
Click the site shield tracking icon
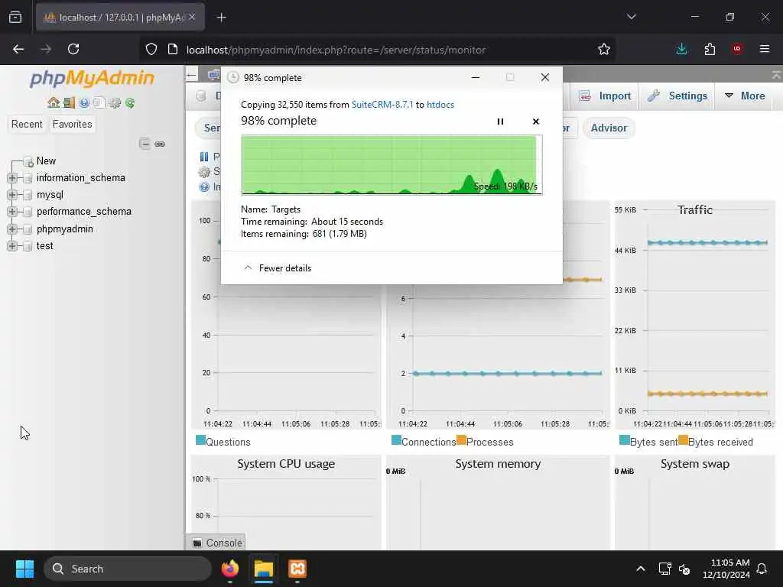151,50
